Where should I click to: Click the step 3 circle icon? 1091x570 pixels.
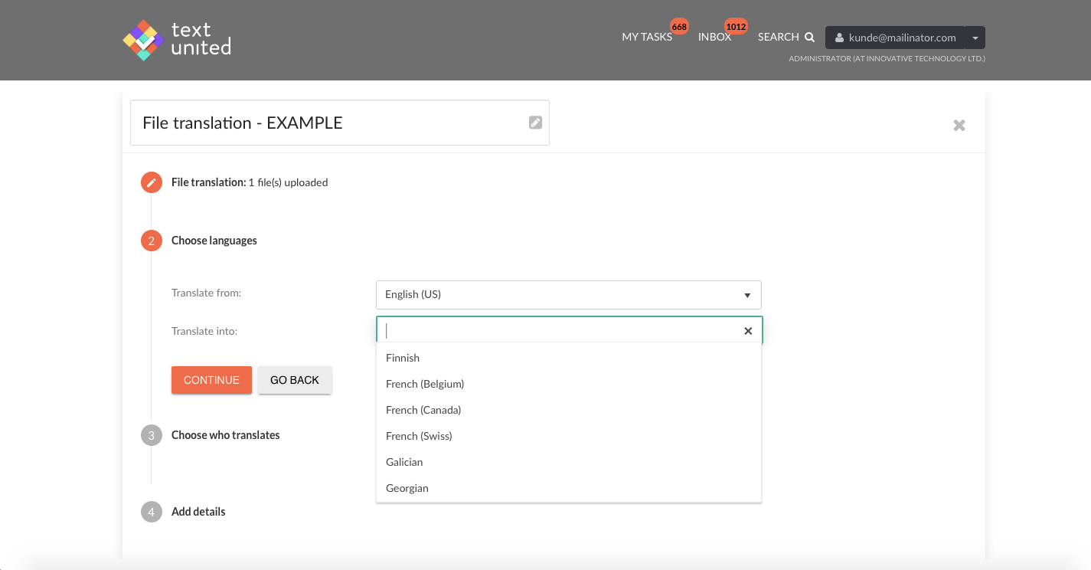click(152, 435)
